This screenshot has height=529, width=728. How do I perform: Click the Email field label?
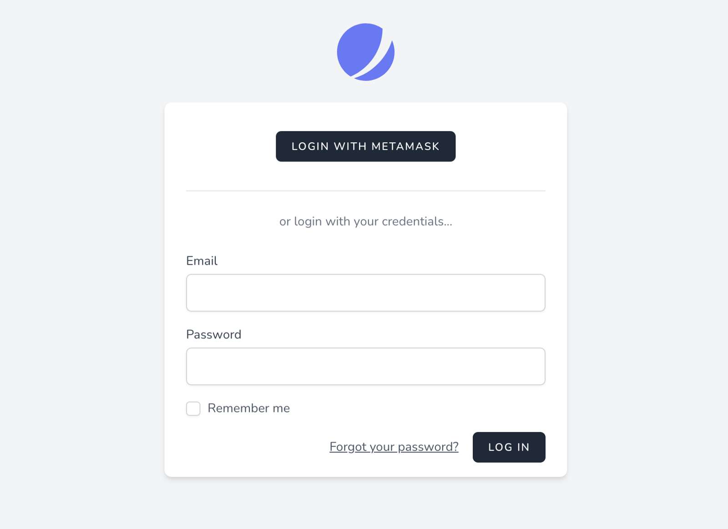(202, 261)
